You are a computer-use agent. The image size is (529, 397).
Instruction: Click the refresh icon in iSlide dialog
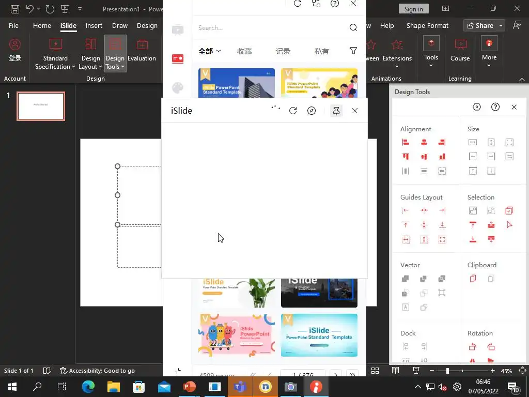coord(293,111)
